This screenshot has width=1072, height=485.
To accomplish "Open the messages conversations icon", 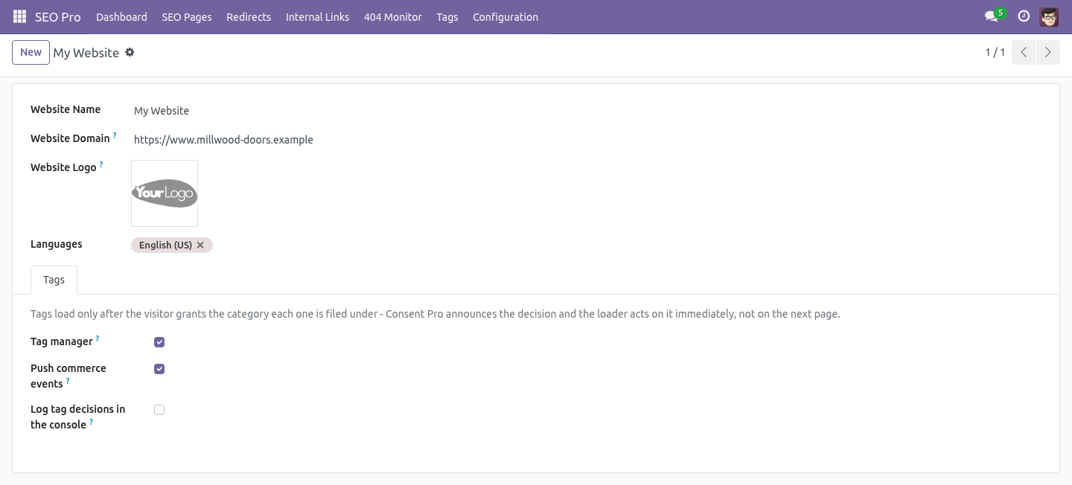I will (x=991, y=16).
